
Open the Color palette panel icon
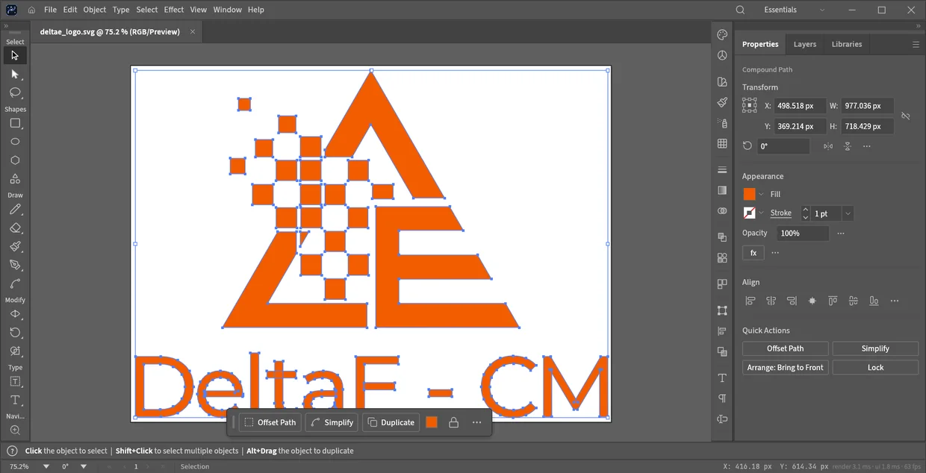click(722, 35)
